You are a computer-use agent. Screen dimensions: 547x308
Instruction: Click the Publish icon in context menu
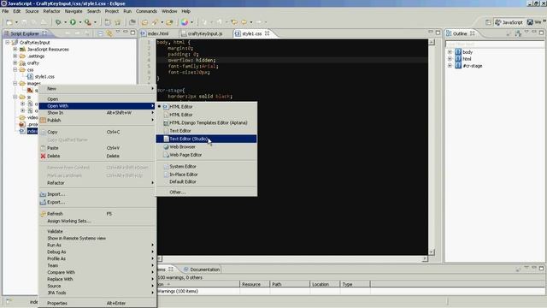click(43, 120)
